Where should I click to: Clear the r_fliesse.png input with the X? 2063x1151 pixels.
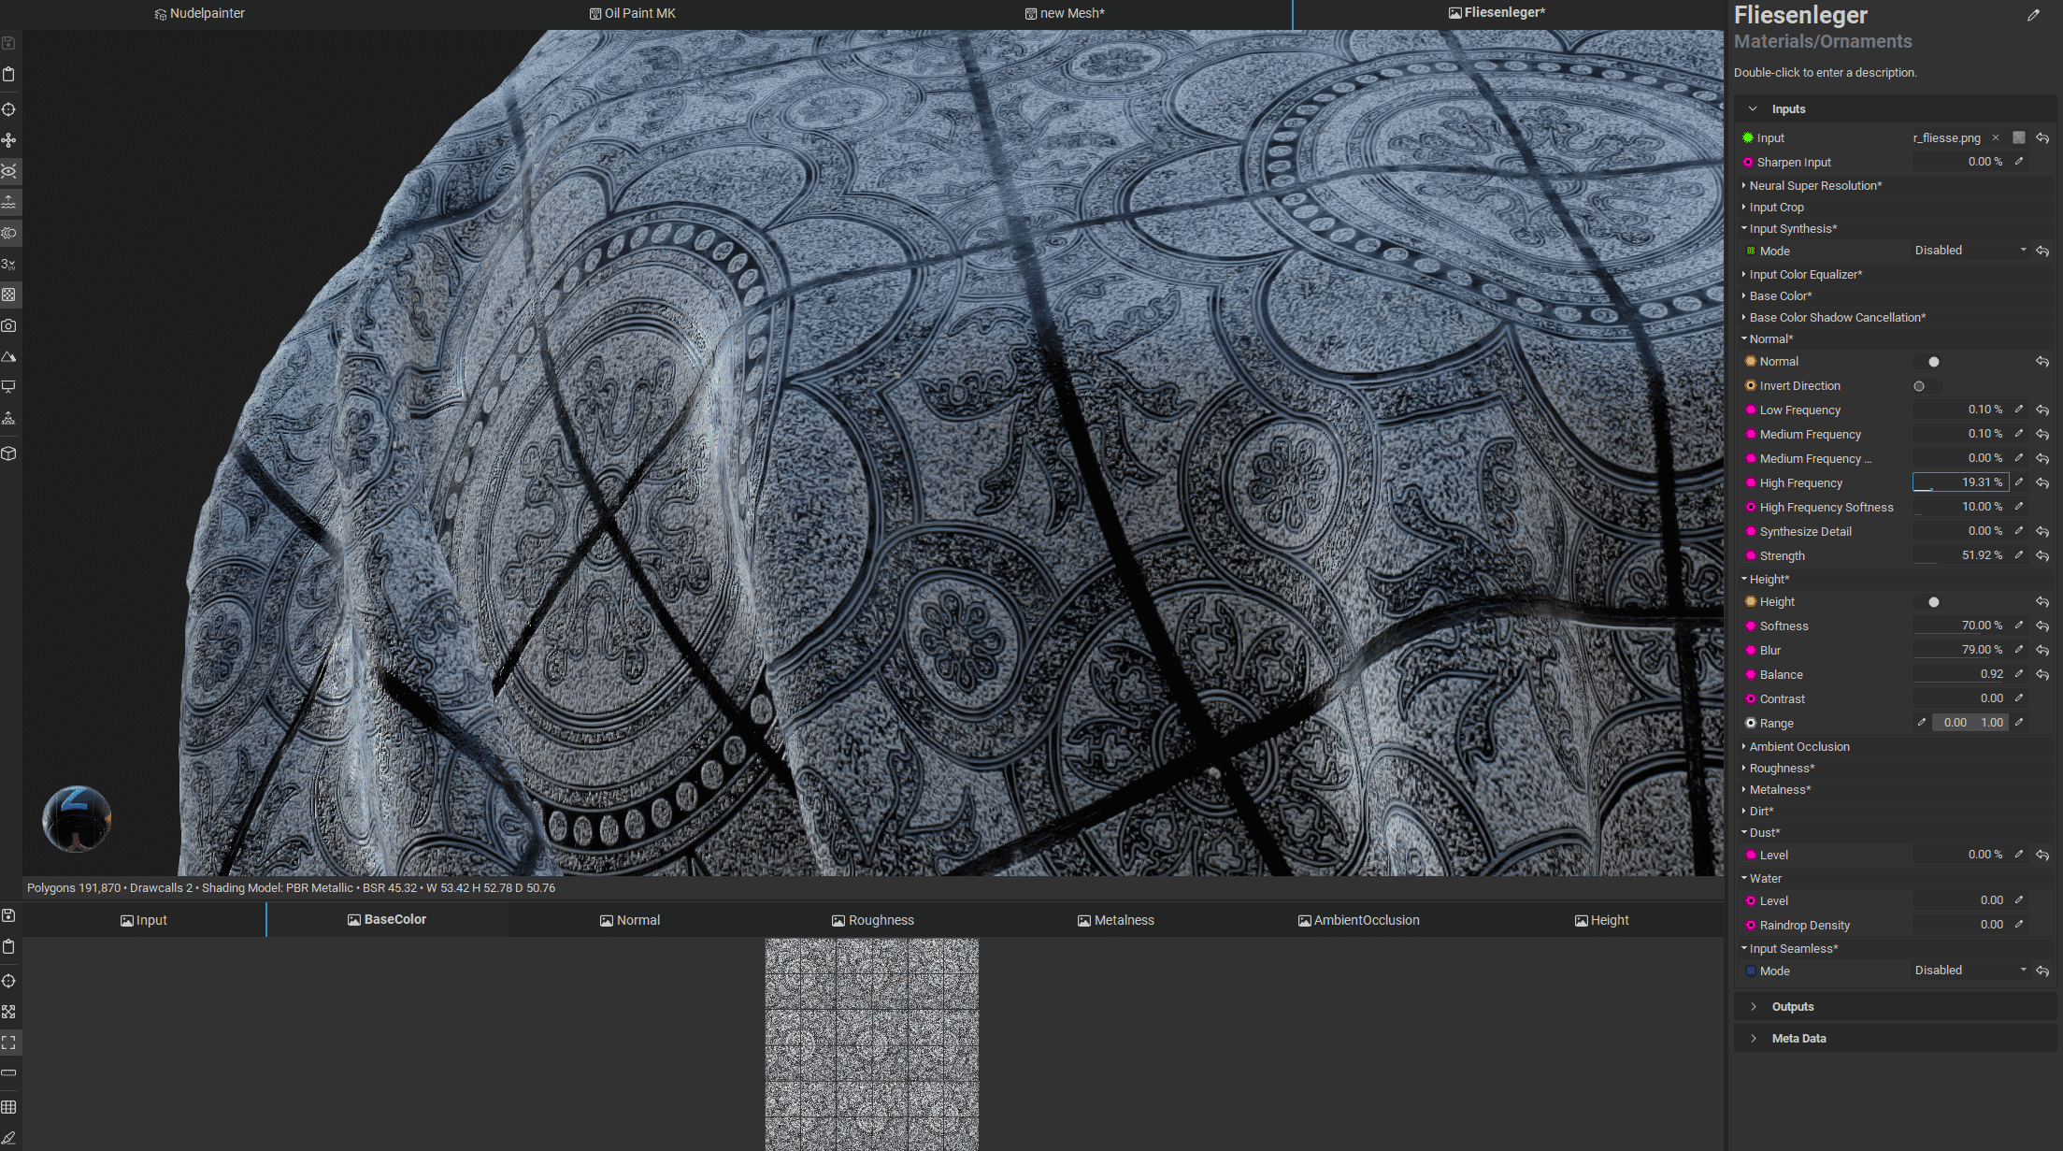click(1996, 137)
